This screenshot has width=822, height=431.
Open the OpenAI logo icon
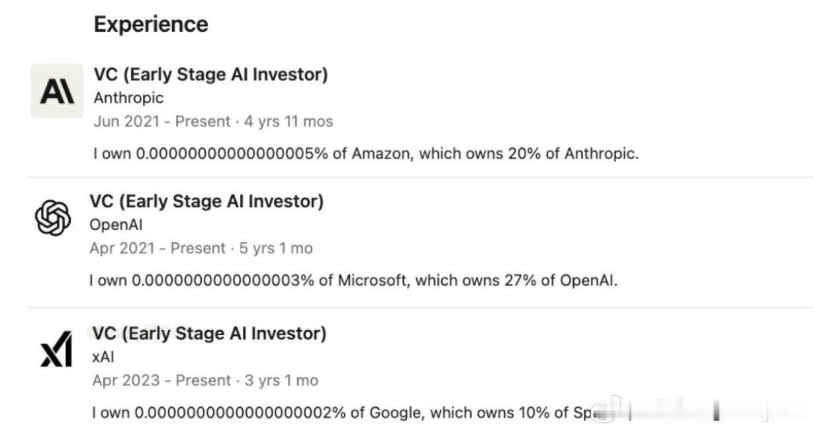click(52, 217)
